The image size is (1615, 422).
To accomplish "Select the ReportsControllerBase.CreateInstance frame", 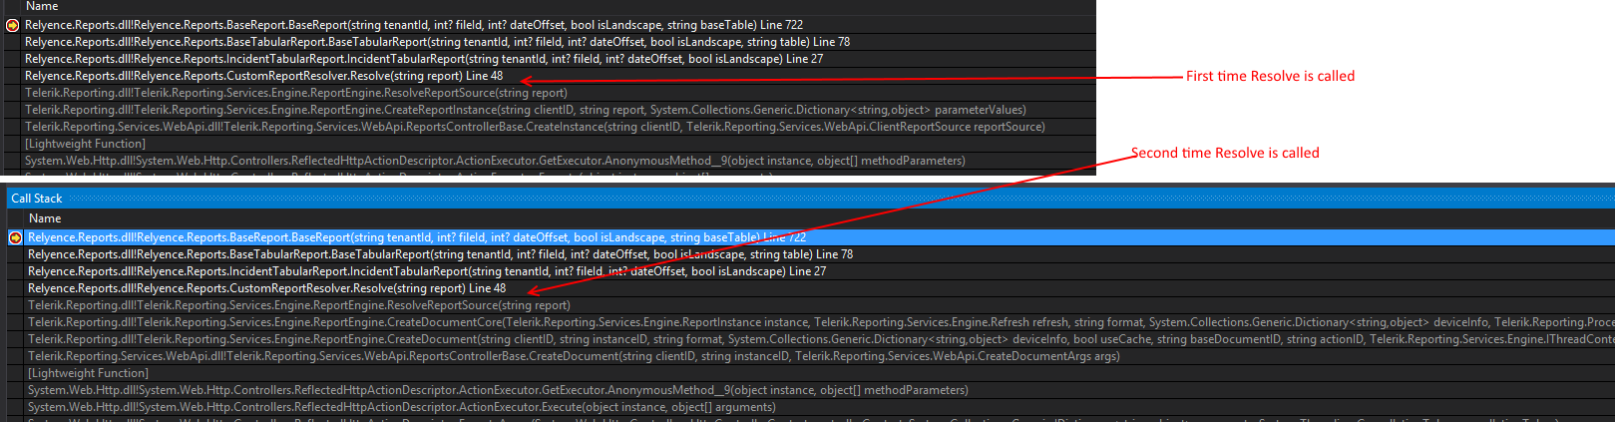I will pyautogui.click(x=536, y=127).
